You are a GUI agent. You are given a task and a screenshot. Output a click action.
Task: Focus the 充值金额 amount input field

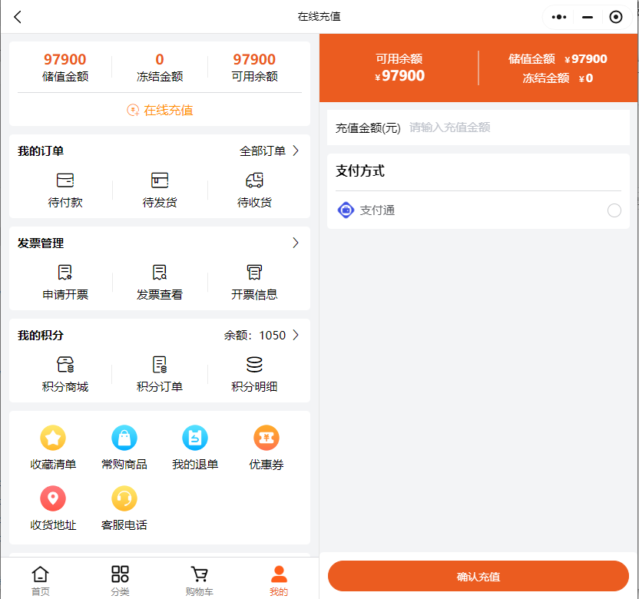pos(515,127)
